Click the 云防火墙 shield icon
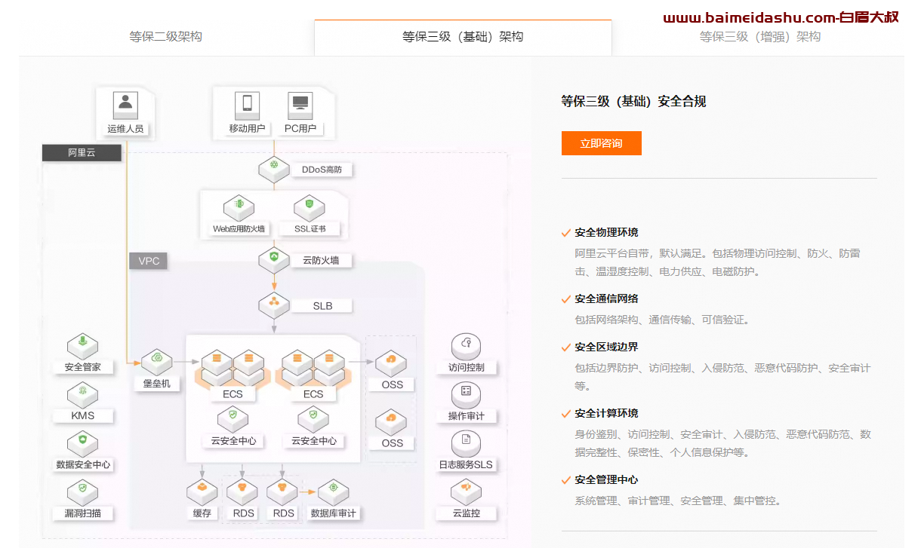This screenshot has width=921, height=548. 274,260
